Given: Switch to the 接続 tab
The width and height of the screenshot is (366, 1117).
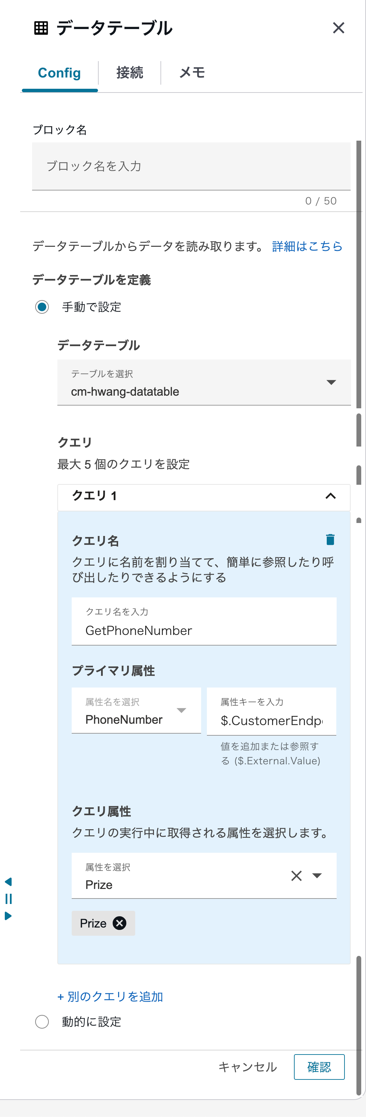Looking at the screenshot, I should point(130,72).
